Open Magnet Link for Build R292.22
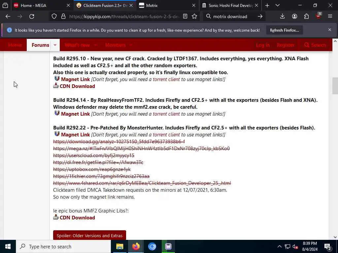This screenshot has width=338, height=253. 76,134
